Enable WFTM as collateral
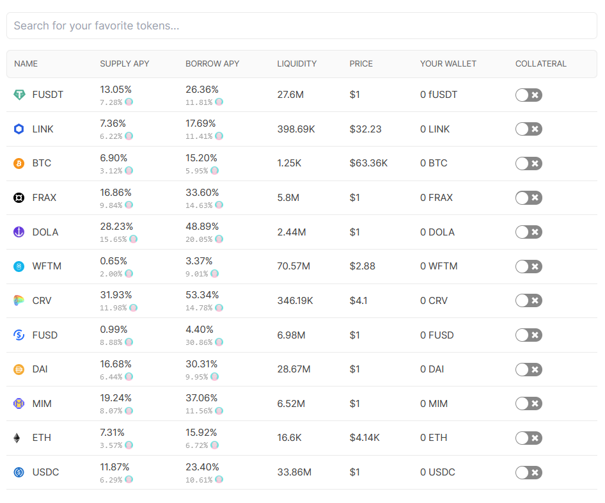605x503 pixels. point(529,266)
